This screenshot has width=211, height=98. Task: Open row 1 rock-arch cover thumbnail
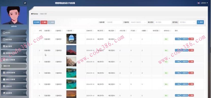click(71, 39)
